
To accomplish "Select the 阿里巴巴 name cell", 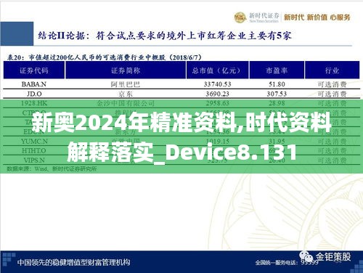I will (x=126, y=84).
